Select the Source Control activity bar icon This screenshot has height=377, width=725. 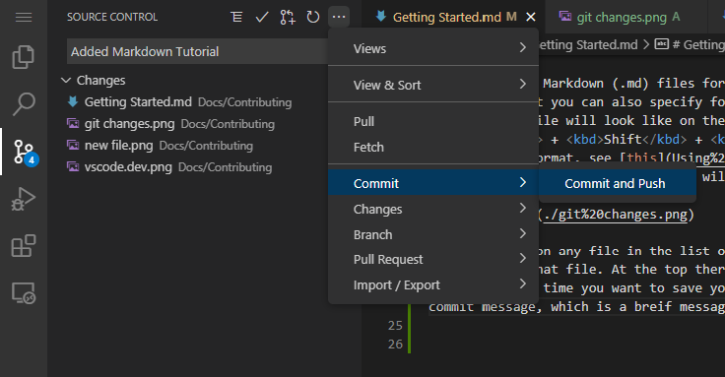pyautogui.click(x=24, y=152)
